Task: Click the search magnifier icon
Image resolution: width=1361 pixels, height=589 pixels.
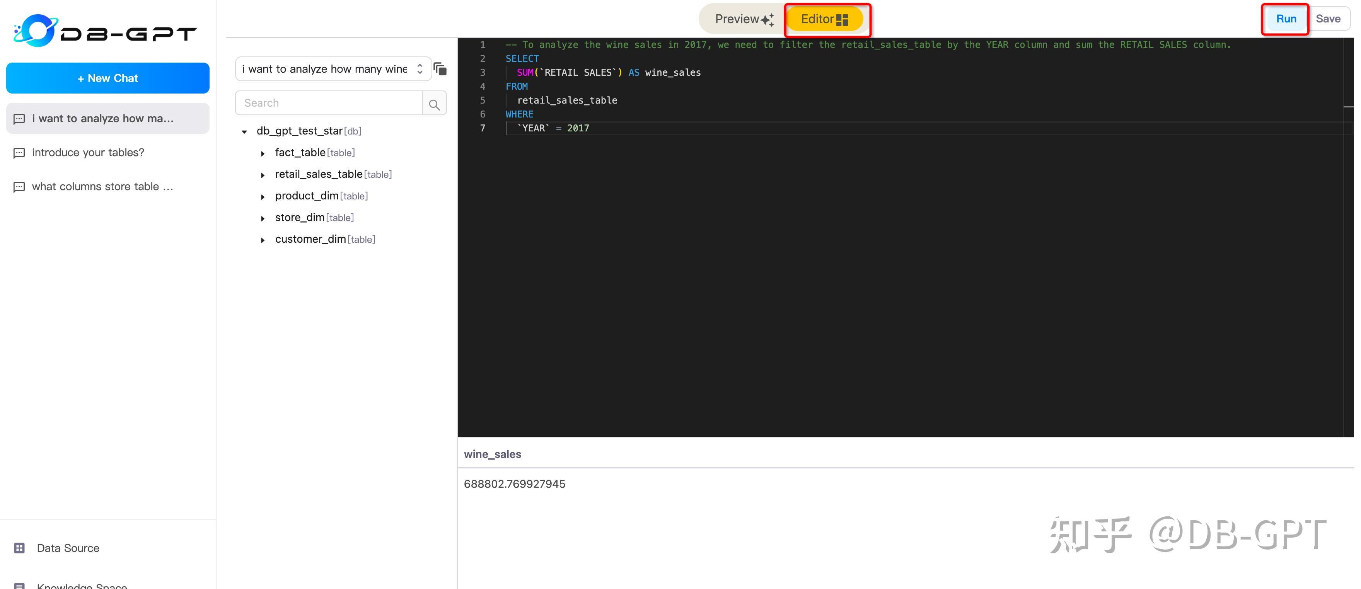Action: pyautogui.click(x=434, y=103)
